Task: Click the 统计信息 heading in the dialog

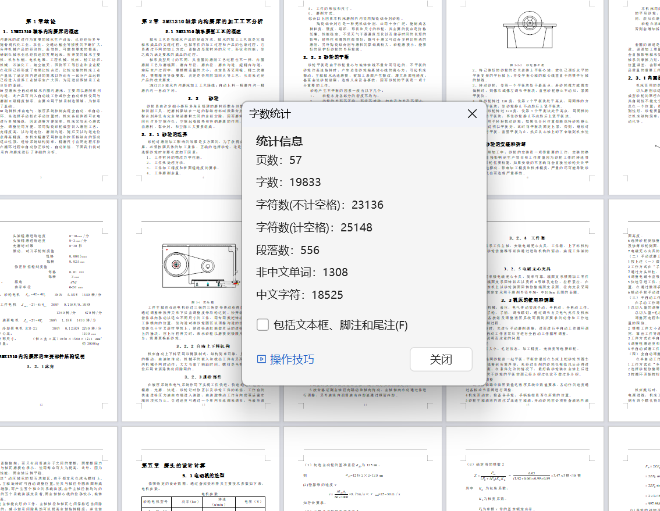Action: [279, 141]
